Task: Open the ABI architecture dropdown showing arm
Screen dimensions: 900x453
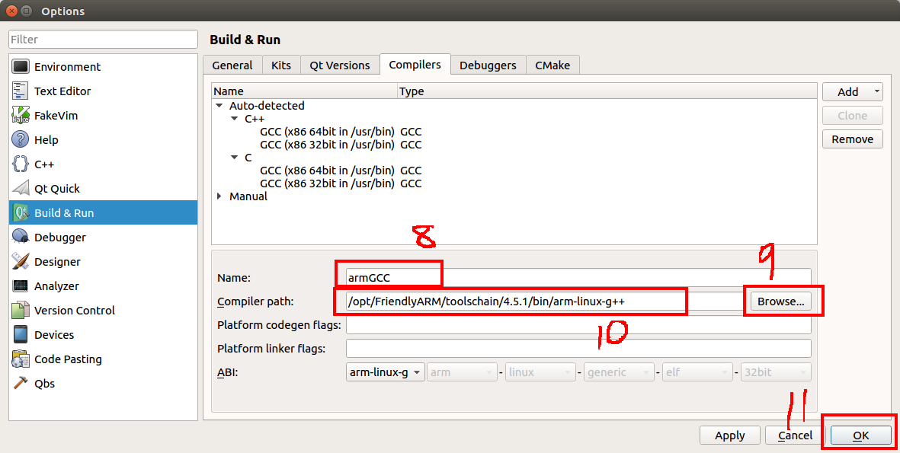Action: [x=462, y=372]
